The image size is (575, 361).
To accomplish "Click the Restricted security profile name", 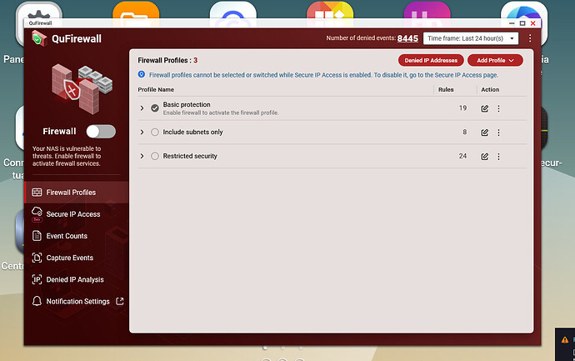I will [190, 156].
